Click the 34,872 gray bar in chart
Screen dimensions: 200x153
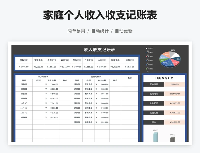(x=172, y=139)
